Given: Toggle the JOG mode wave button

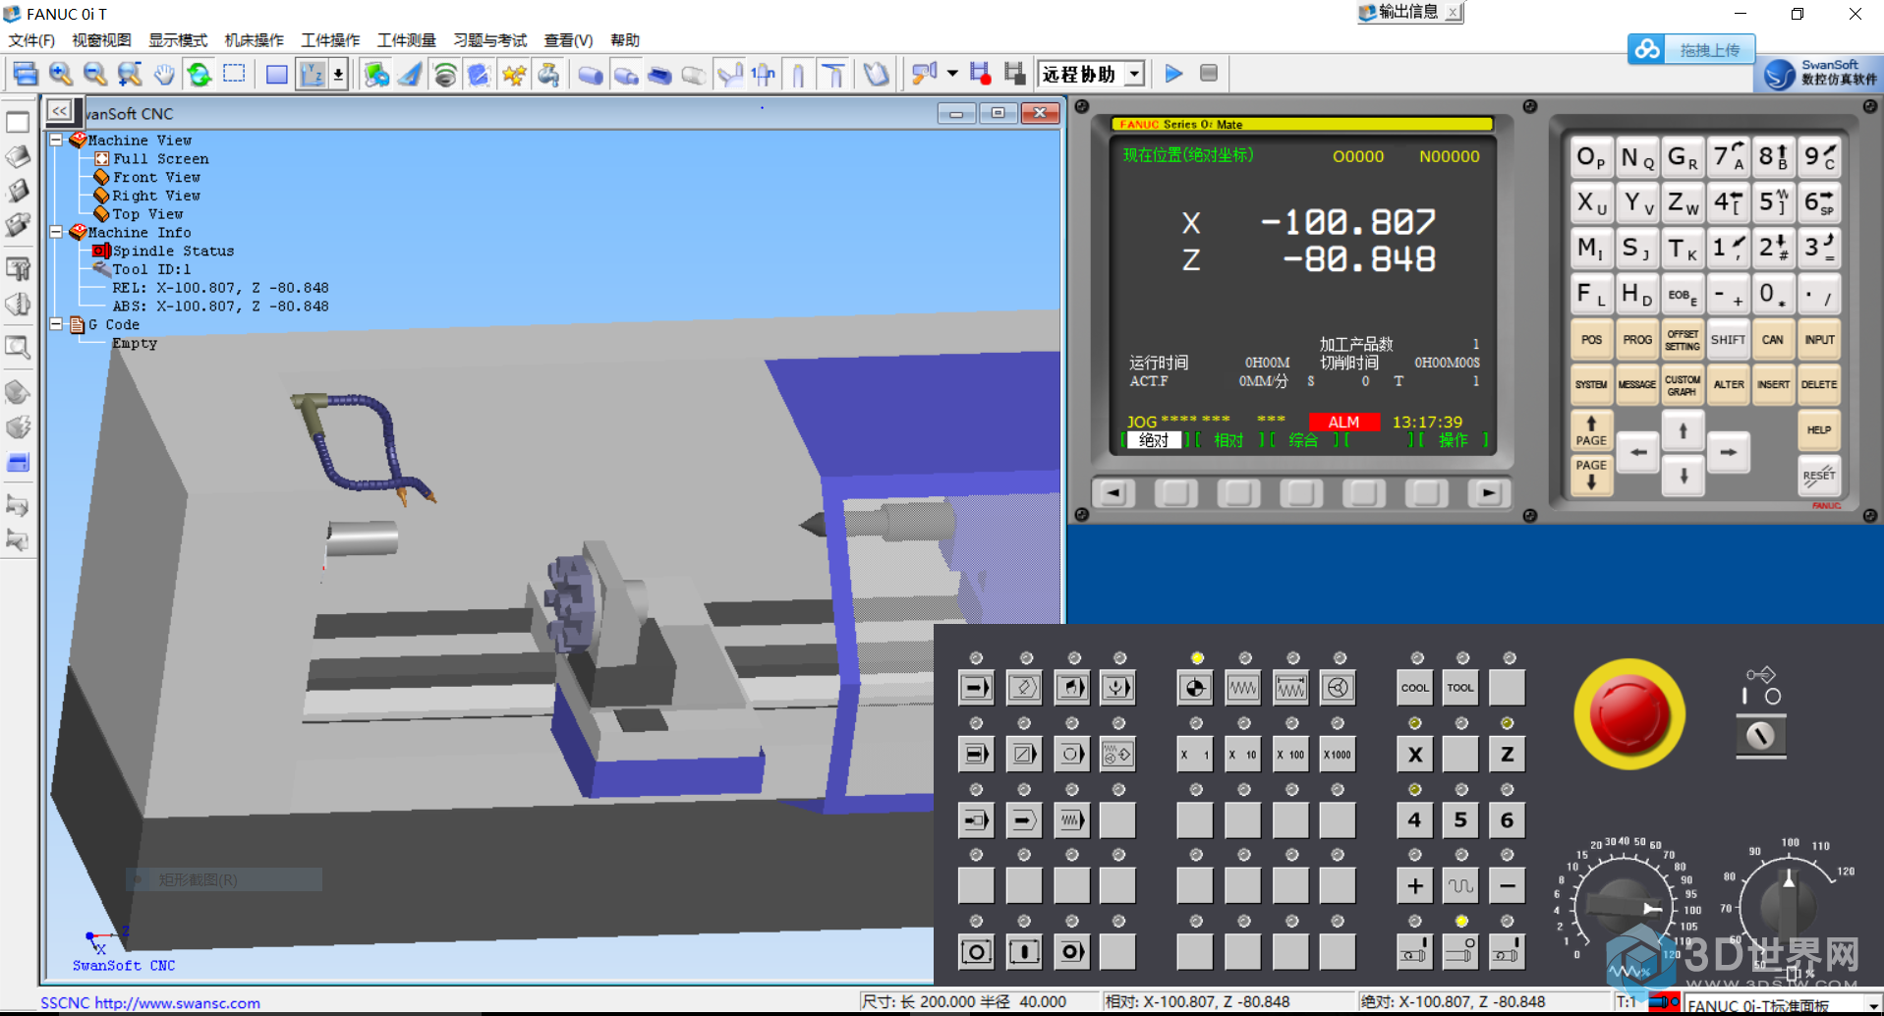Looking at the screenshot, I should [x=1243, y=688].
